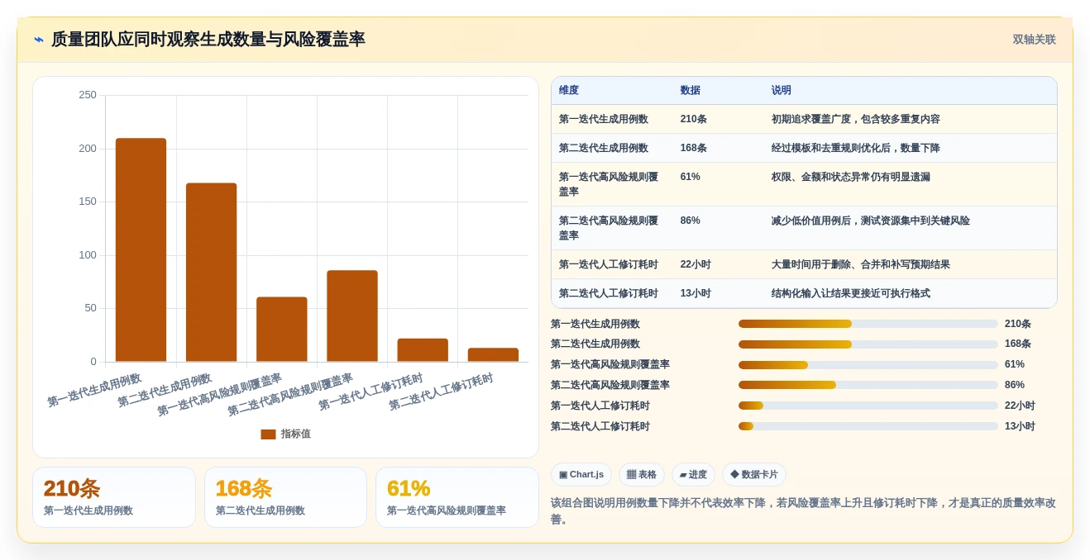The height and width of the screenshot is (560, 1090).
Task: Click the progress bar for 第二迭代高风险规则覆盖率
Action: (868, 385)
